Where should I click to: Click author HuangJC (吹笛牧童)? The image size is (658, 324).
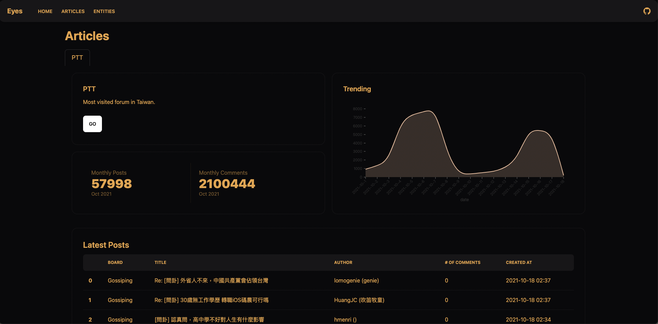click(359, 300)
